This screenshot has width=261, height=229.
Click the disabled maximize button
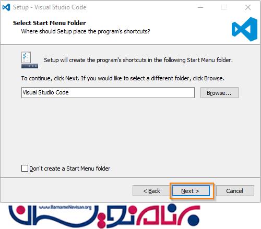coord(224,7)
